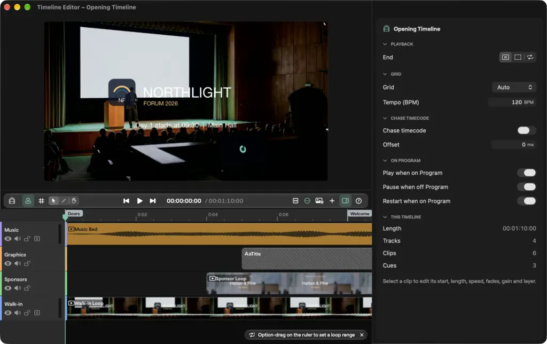The height and width of the screenshot is (344, 547).
Task: Select the blade cut tool
Action: tap(64, 201)
